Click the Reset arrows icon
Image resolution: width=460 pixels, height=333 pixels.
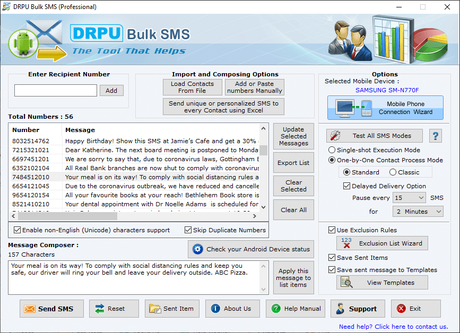pyautogui.click(x=100, y=309)
